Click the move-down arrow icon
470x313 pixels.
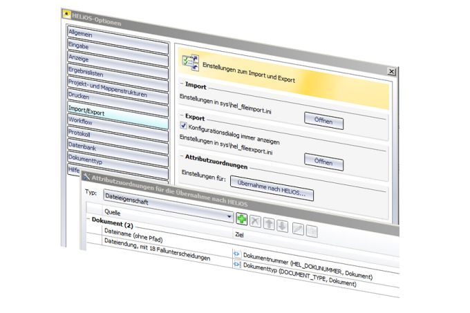(283, 227)
